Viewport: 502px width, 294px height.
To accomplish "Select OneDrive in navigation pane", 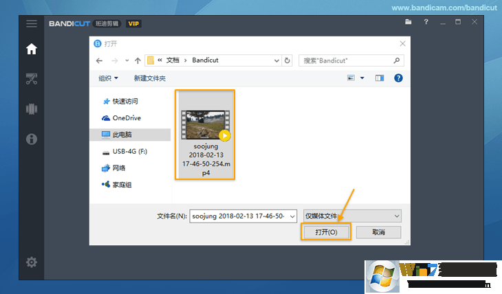I will click(x=122, y=117).
